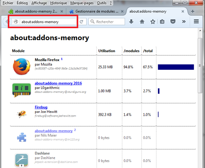Click the globe site identity icon
205x168 pixels.
coord(16,22)
